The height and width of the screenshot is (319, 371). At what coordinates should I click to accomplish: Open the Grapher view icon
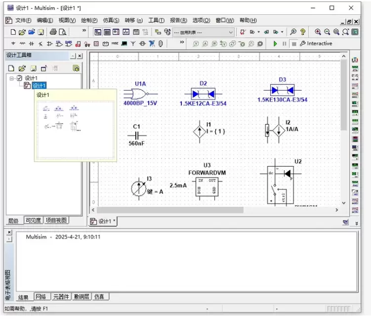coord(126,32)
